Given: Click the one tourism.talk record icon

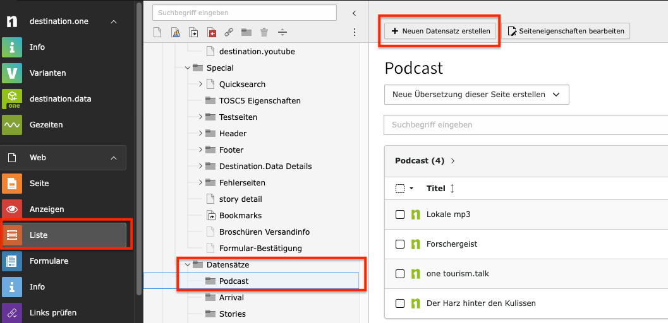Looking at the screenshot, I should coord(415,274).
